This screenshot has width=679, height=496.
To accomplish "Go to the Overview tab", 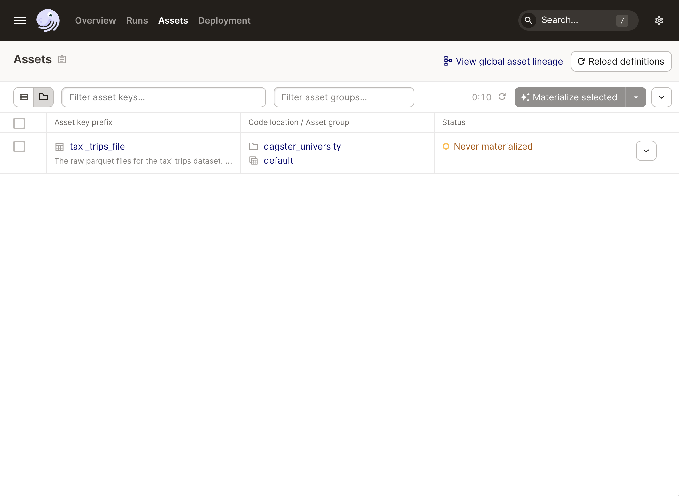I will (x=95, y=20).
